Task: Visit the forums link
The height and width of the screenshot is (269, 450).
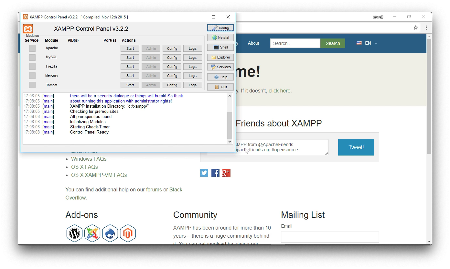Action: (x=154, y=189)
